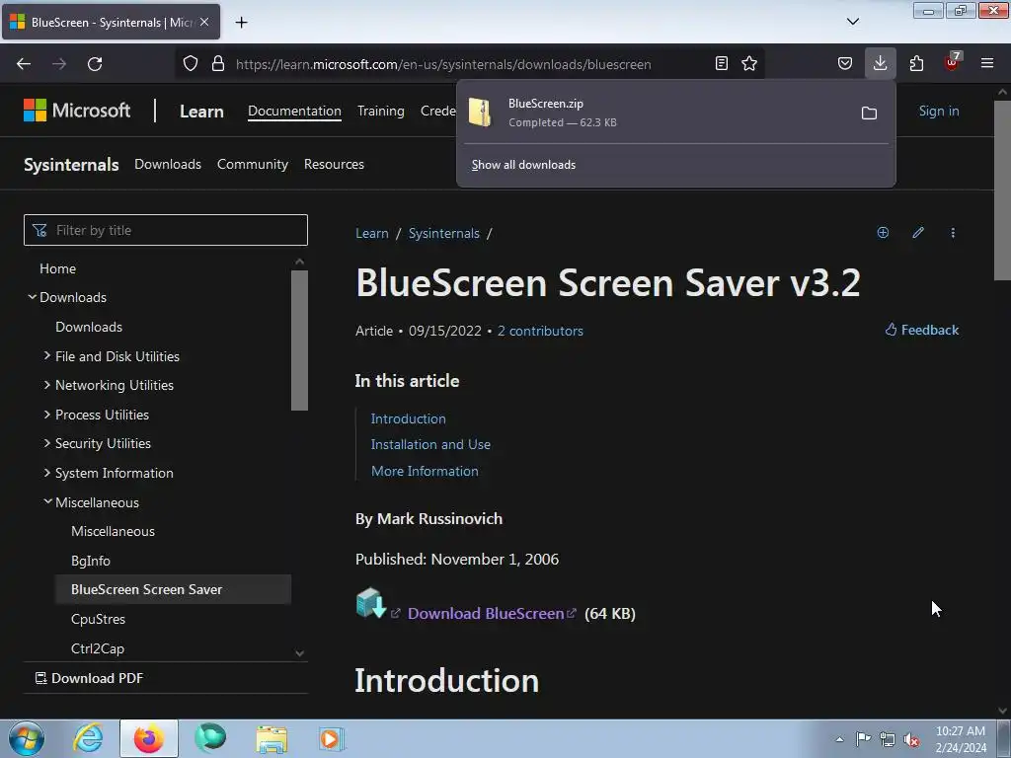Open Windows Explorer folder on taskbar
This screenshot has height=758, width=1011.
(x=272, y=738)
